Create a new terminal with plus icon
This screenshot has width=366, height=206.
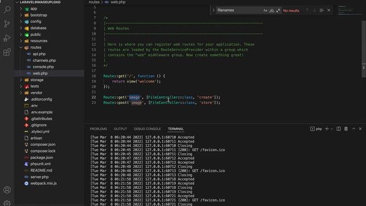pos(327,129)
